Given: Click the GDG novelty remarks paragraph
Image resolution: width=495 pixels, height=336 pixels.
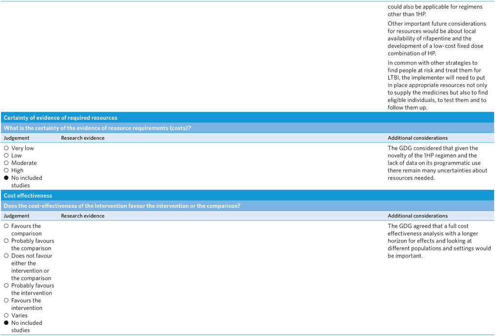Looking at the screenshot, I should click(x=437, y=163).
